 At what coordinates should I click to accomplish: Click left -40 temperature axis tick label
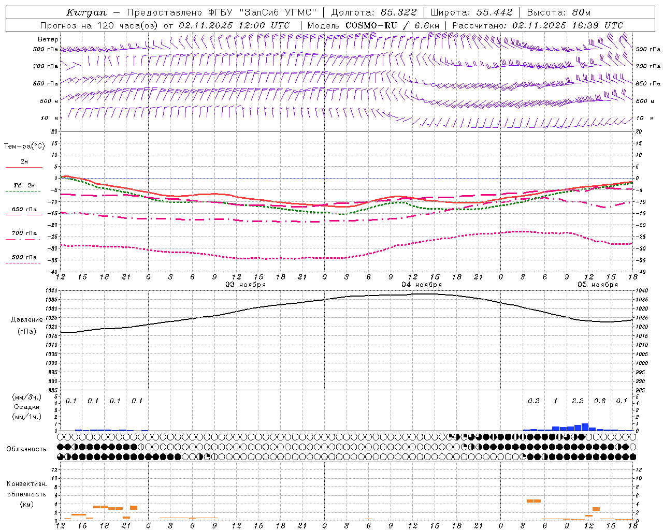[x=53, y=272]
